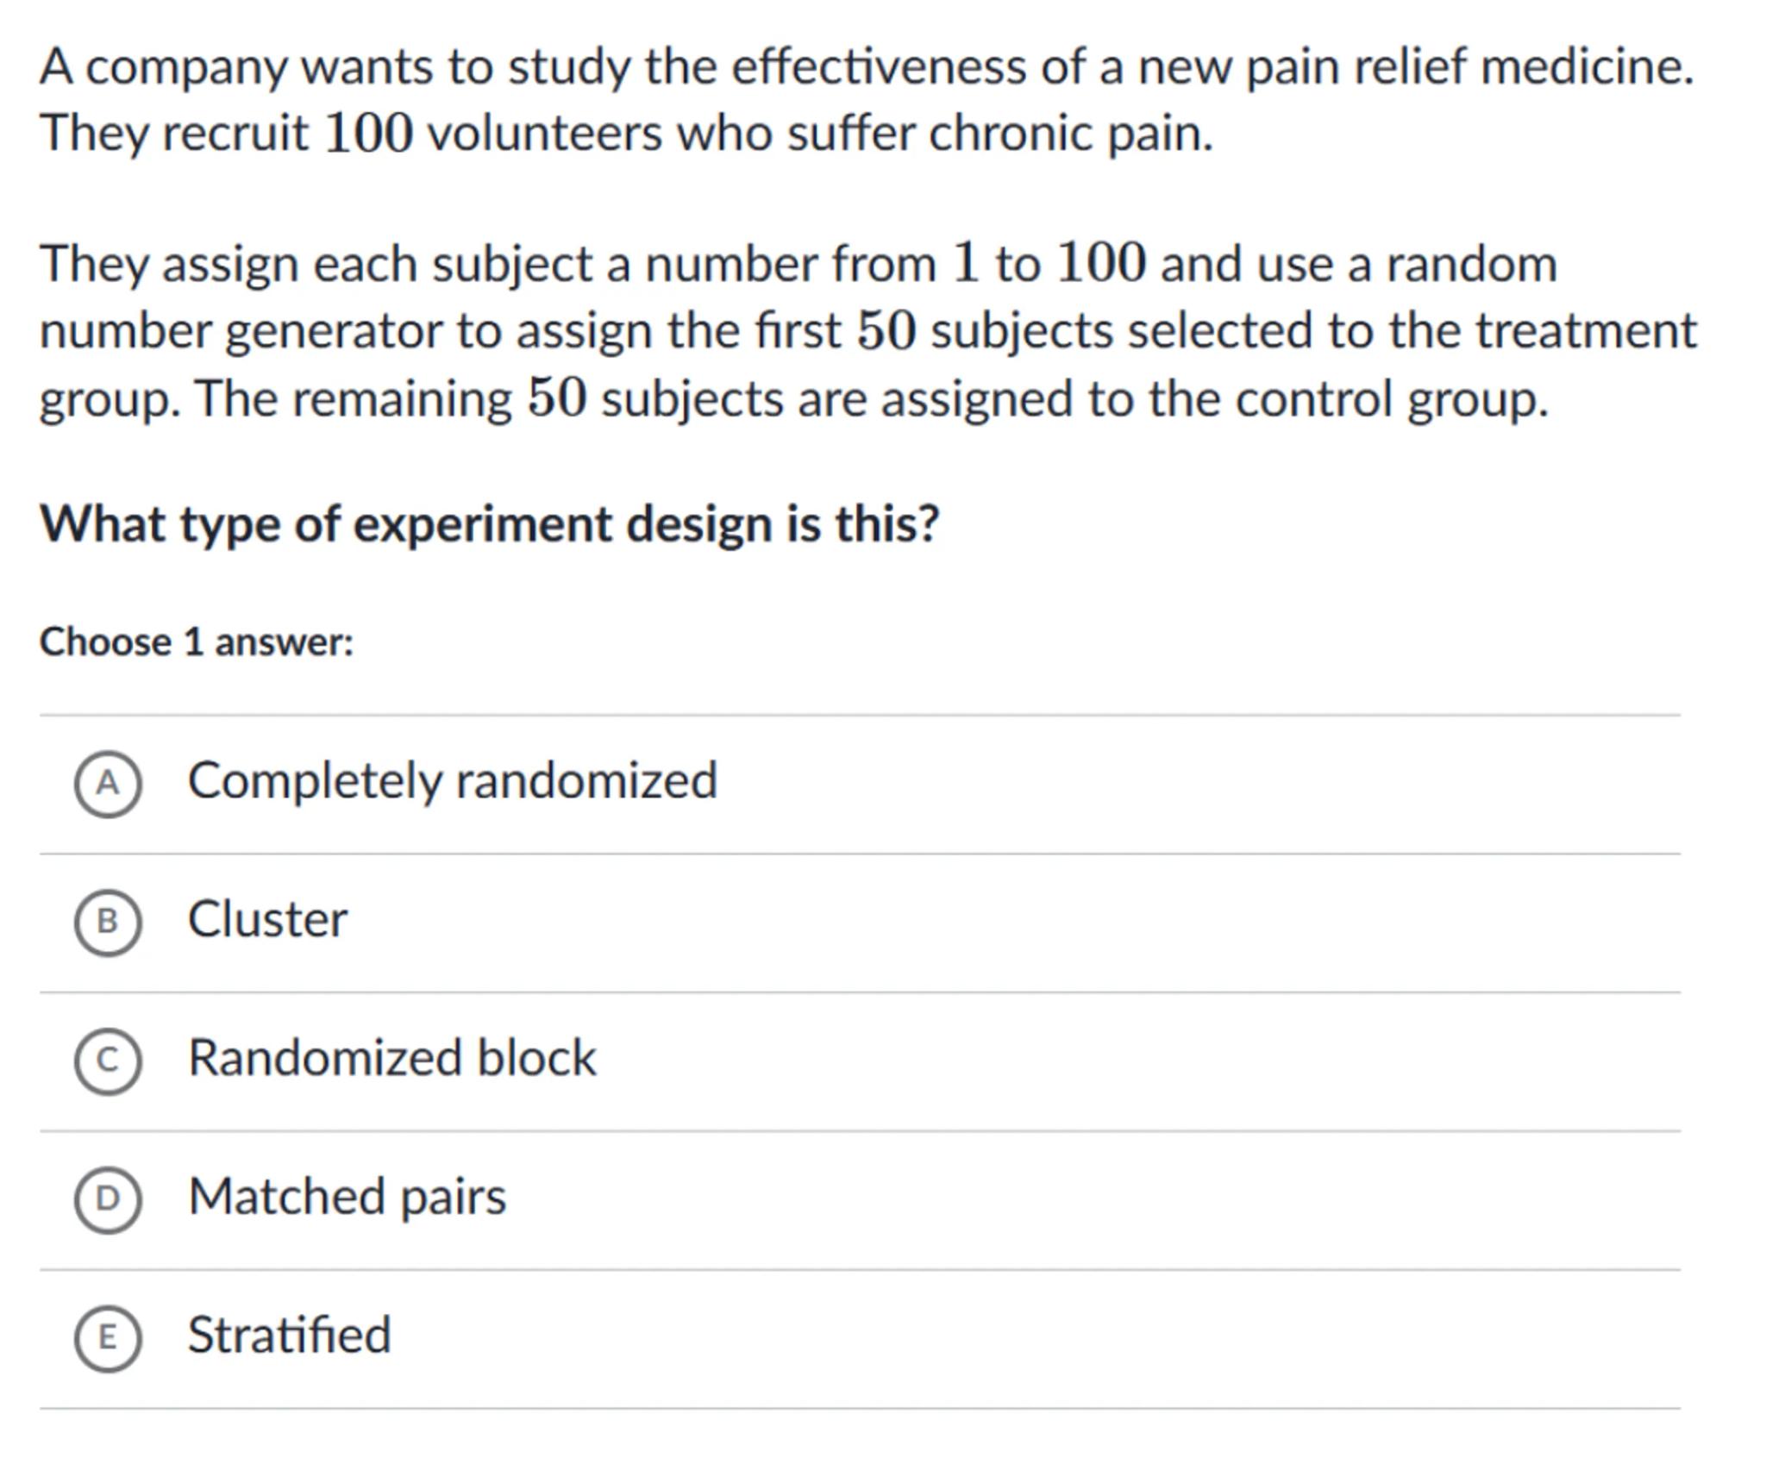Click the "Stratified" answer label
This screenshot has height=1483, width=1766.
pyautogui.click(x=289, y=1336)
